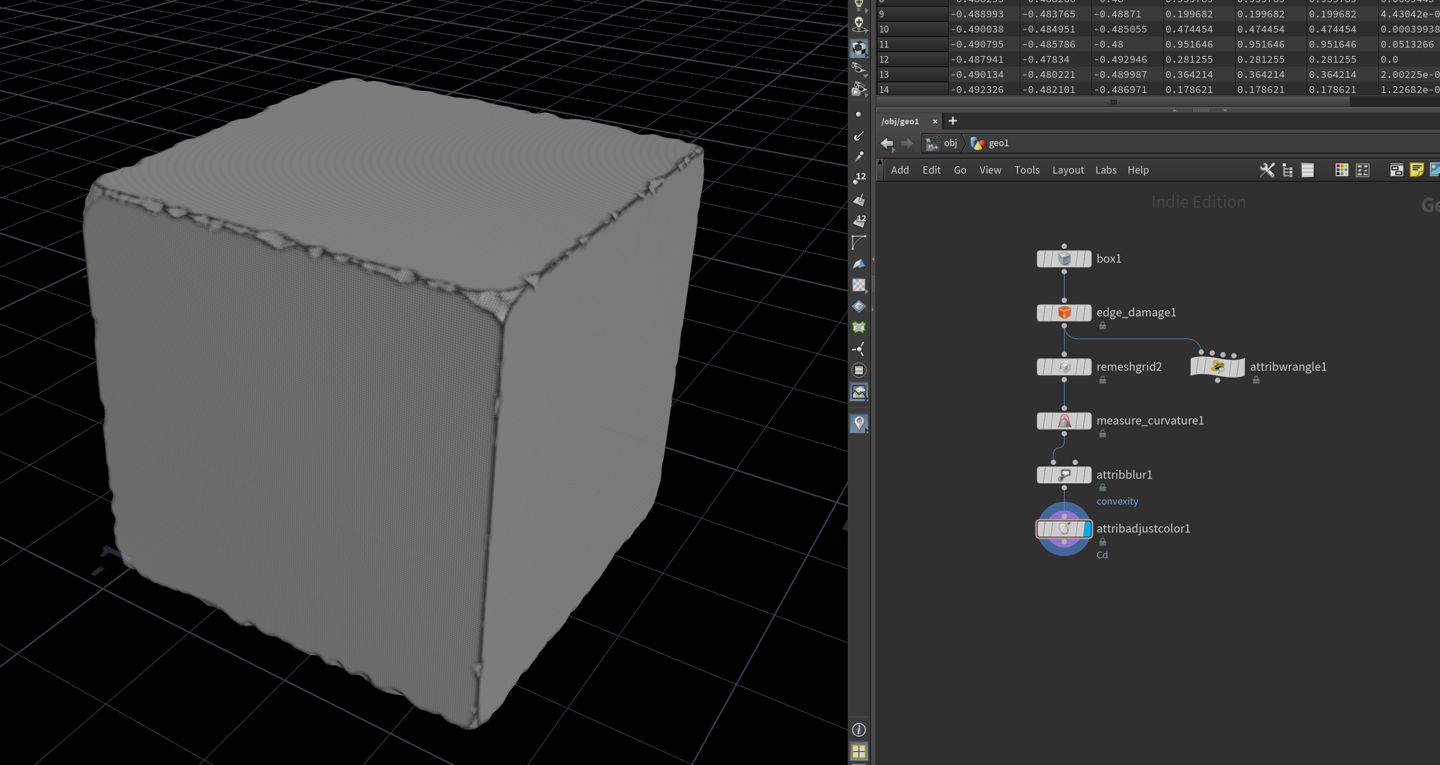Click the green frame display icon
1440x765 pixels.
(858, 328)
